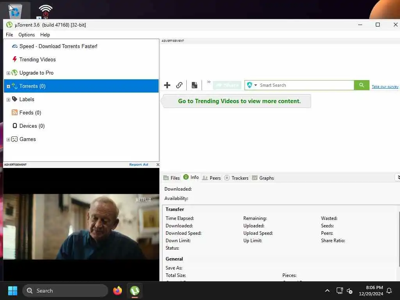Open the Options menu
This screenshot has height=300, width=400.
pos(27,35)
